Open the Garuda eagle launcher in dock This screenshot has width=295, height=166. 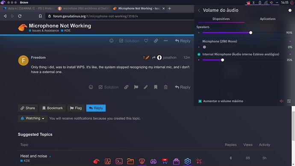[x=96, y=161]
